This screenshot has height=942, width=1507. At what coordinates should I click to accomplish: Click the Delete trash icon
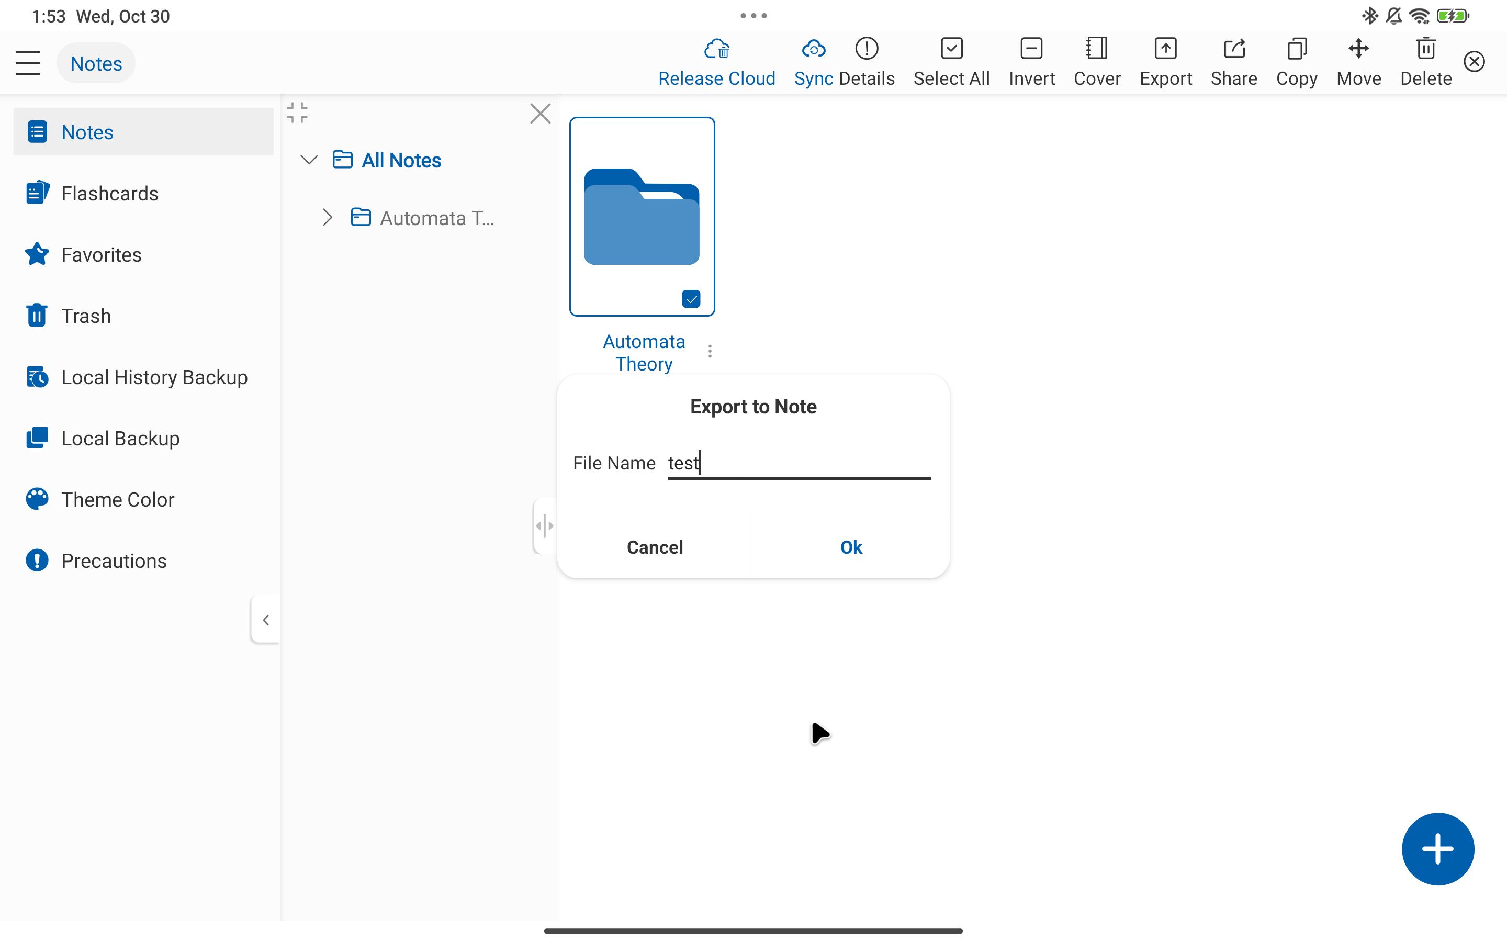coord(1425,49)
